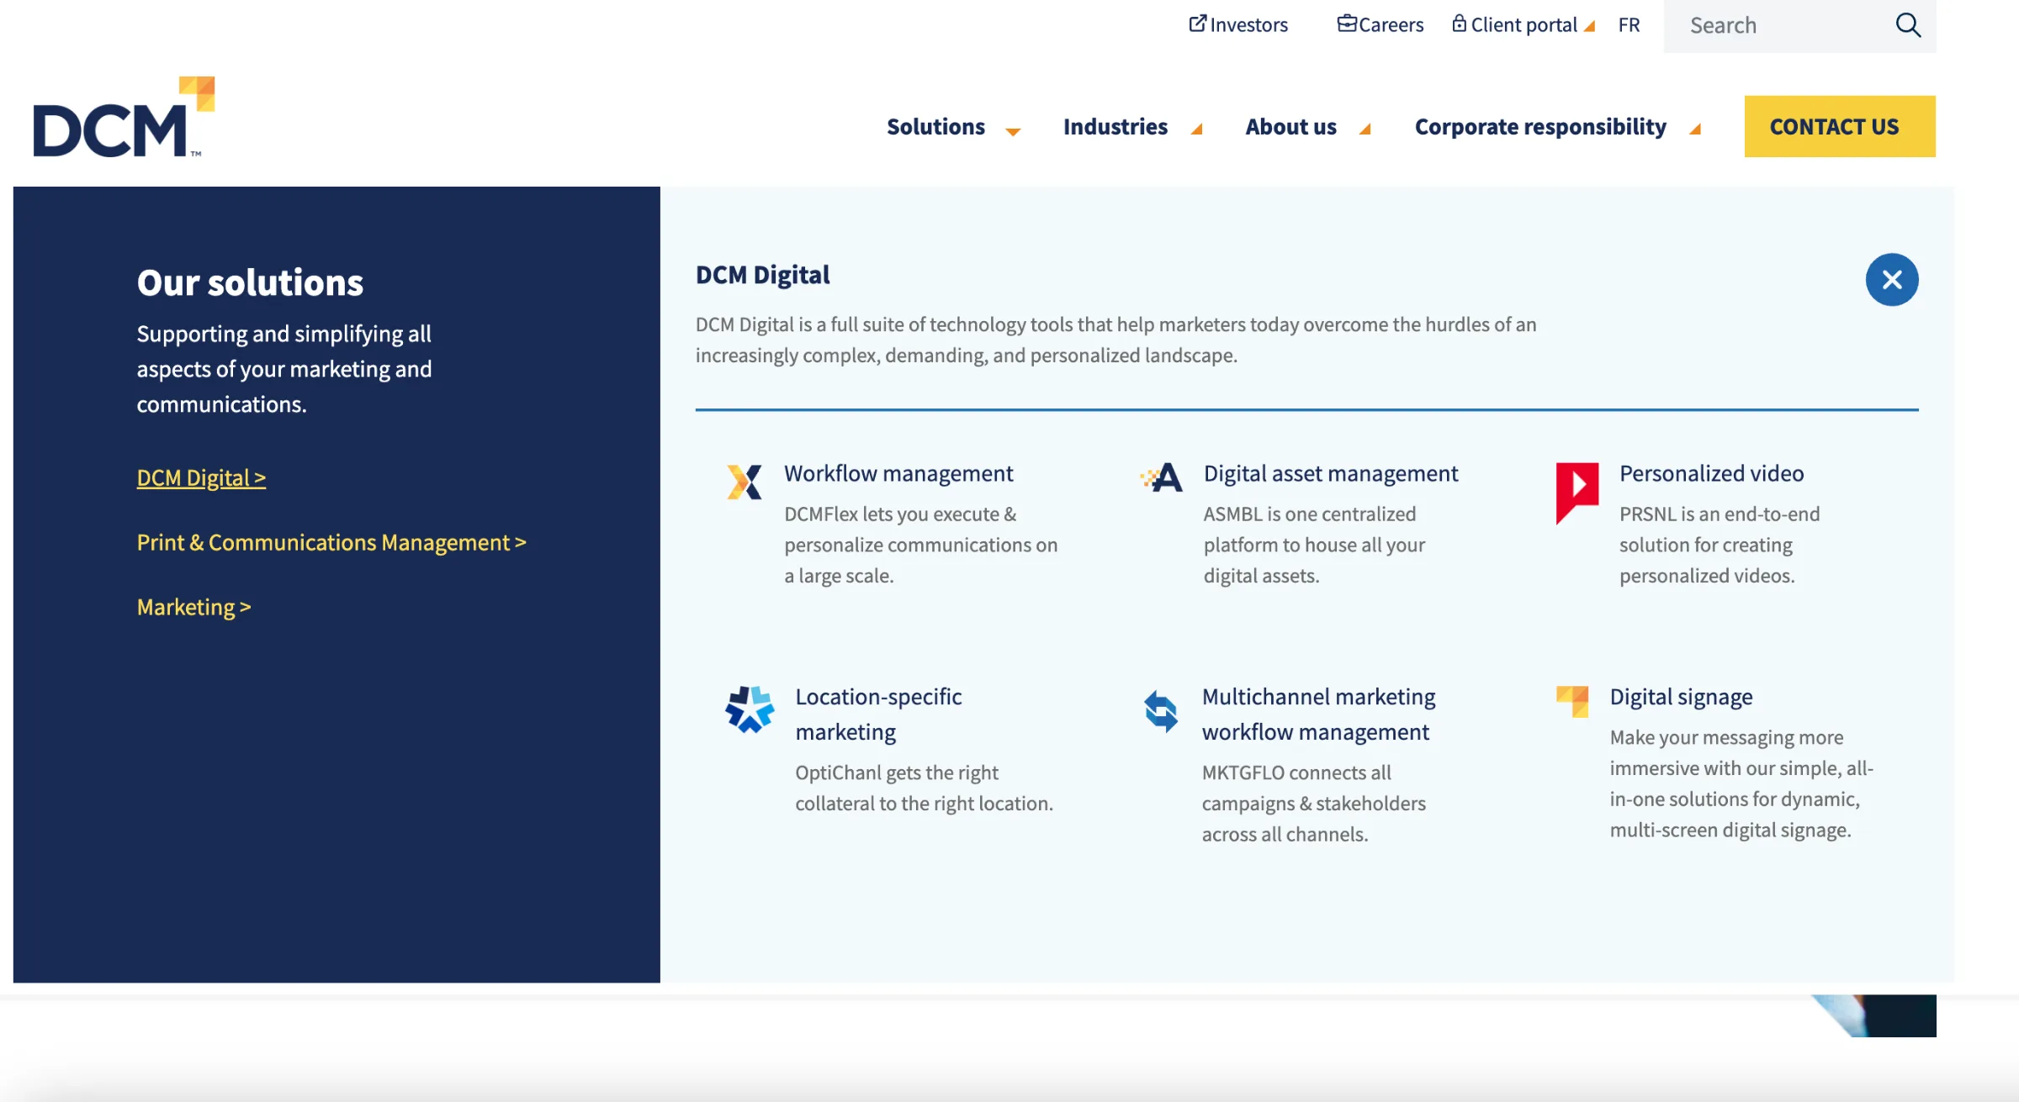Switch language to FR
This screenshot has width=2019, height=1102.
(1629, 24)
